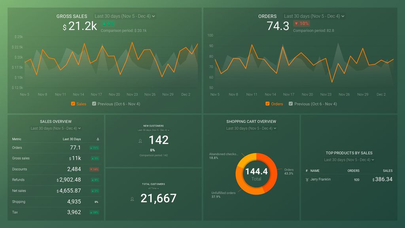Open the New Customers date range dropdown

point(153,130)
